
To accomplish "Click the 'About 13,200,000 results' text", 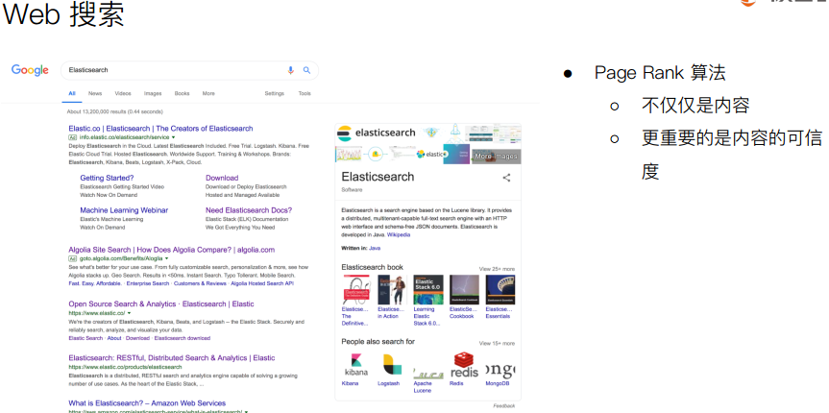I will click(x=114, y=111).
